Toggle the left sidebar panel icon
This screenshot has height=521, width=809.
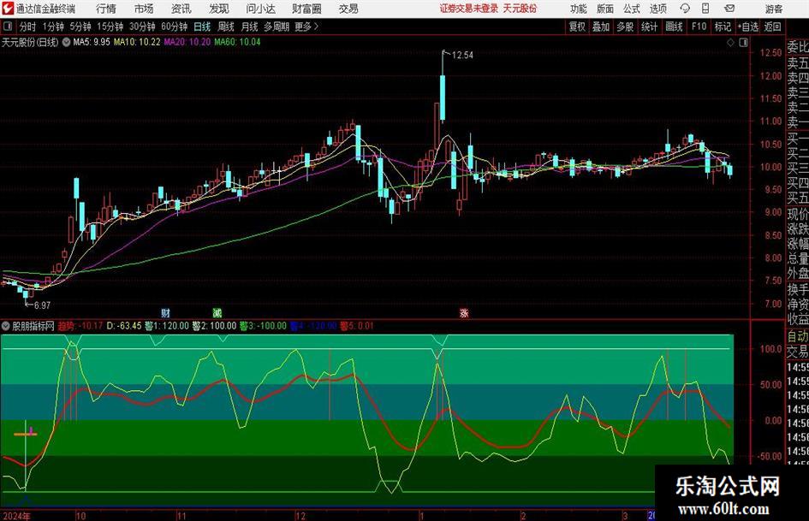tap(9, 27)
